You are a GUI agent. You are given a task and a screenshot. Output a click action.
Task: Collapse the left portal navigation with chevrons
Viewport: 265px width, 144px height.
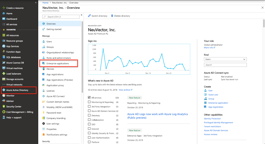36,2
